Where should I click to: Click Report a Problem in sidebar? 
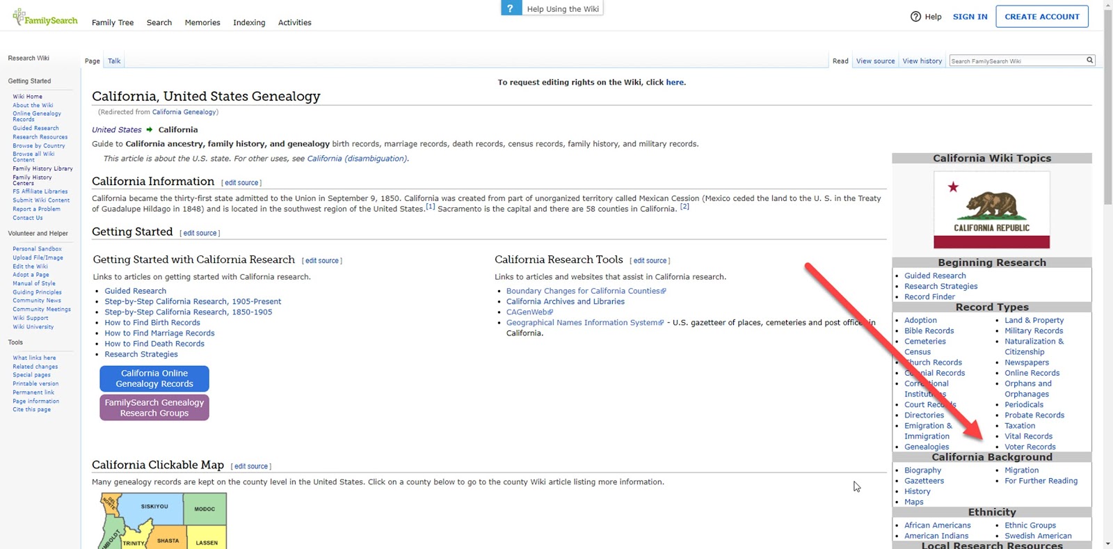(x=36, y=209)
